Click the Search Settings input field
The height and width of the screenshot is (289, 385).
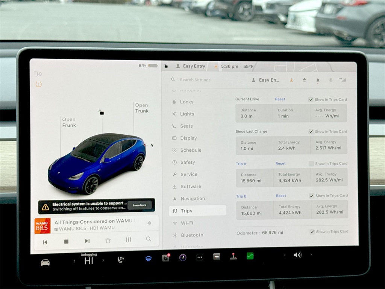[x=196, y=80]
